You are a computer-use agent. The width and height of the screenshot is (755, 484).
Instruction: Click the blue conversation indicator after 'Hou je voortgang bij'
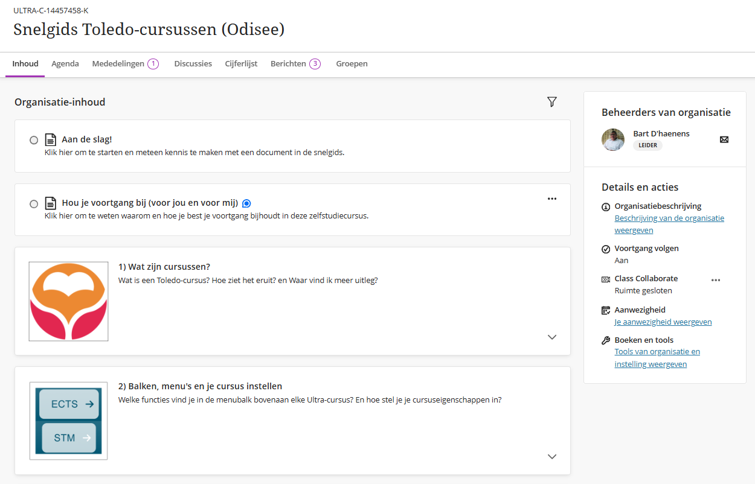click(x=246, y=203)
